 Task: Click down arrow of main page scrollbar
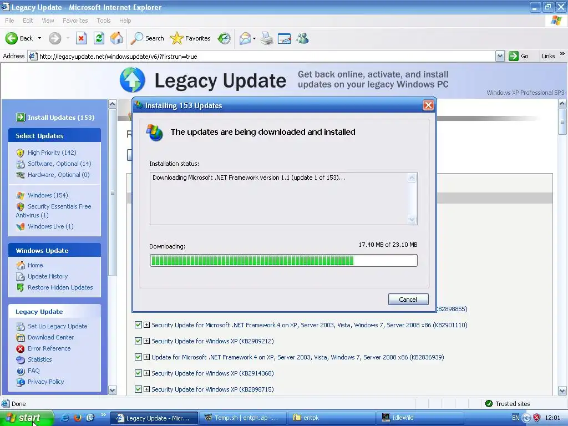[x=562, y=391]
